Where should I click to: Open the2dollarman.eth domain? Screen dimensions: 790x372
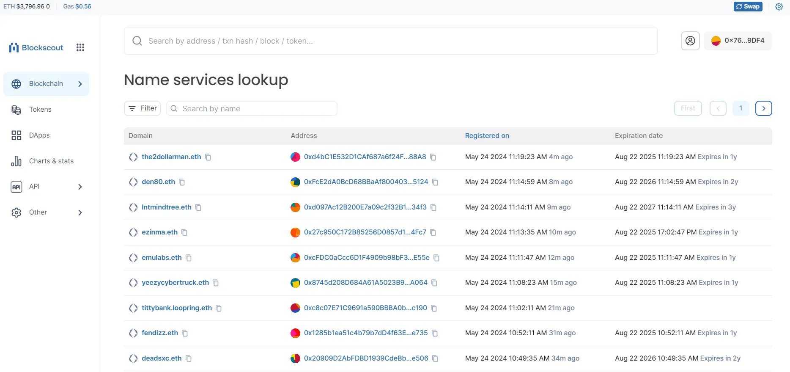[x=171, y=157]
